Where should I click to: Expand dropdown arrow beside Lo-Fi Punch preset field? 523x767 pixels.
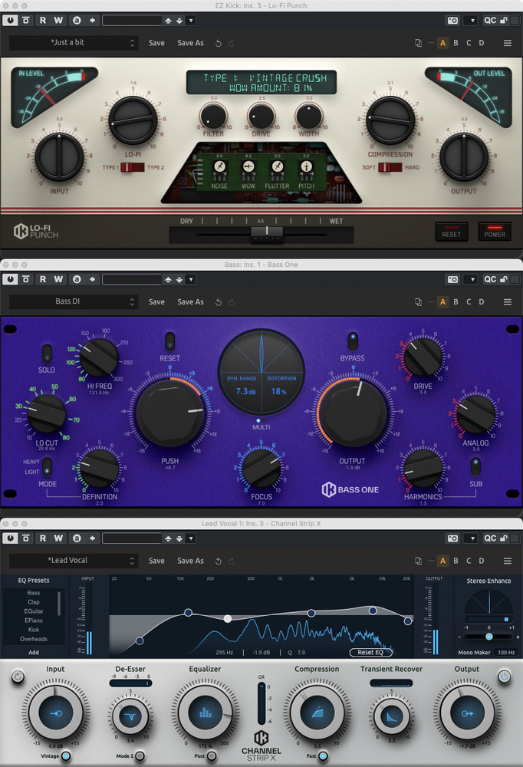191,21
